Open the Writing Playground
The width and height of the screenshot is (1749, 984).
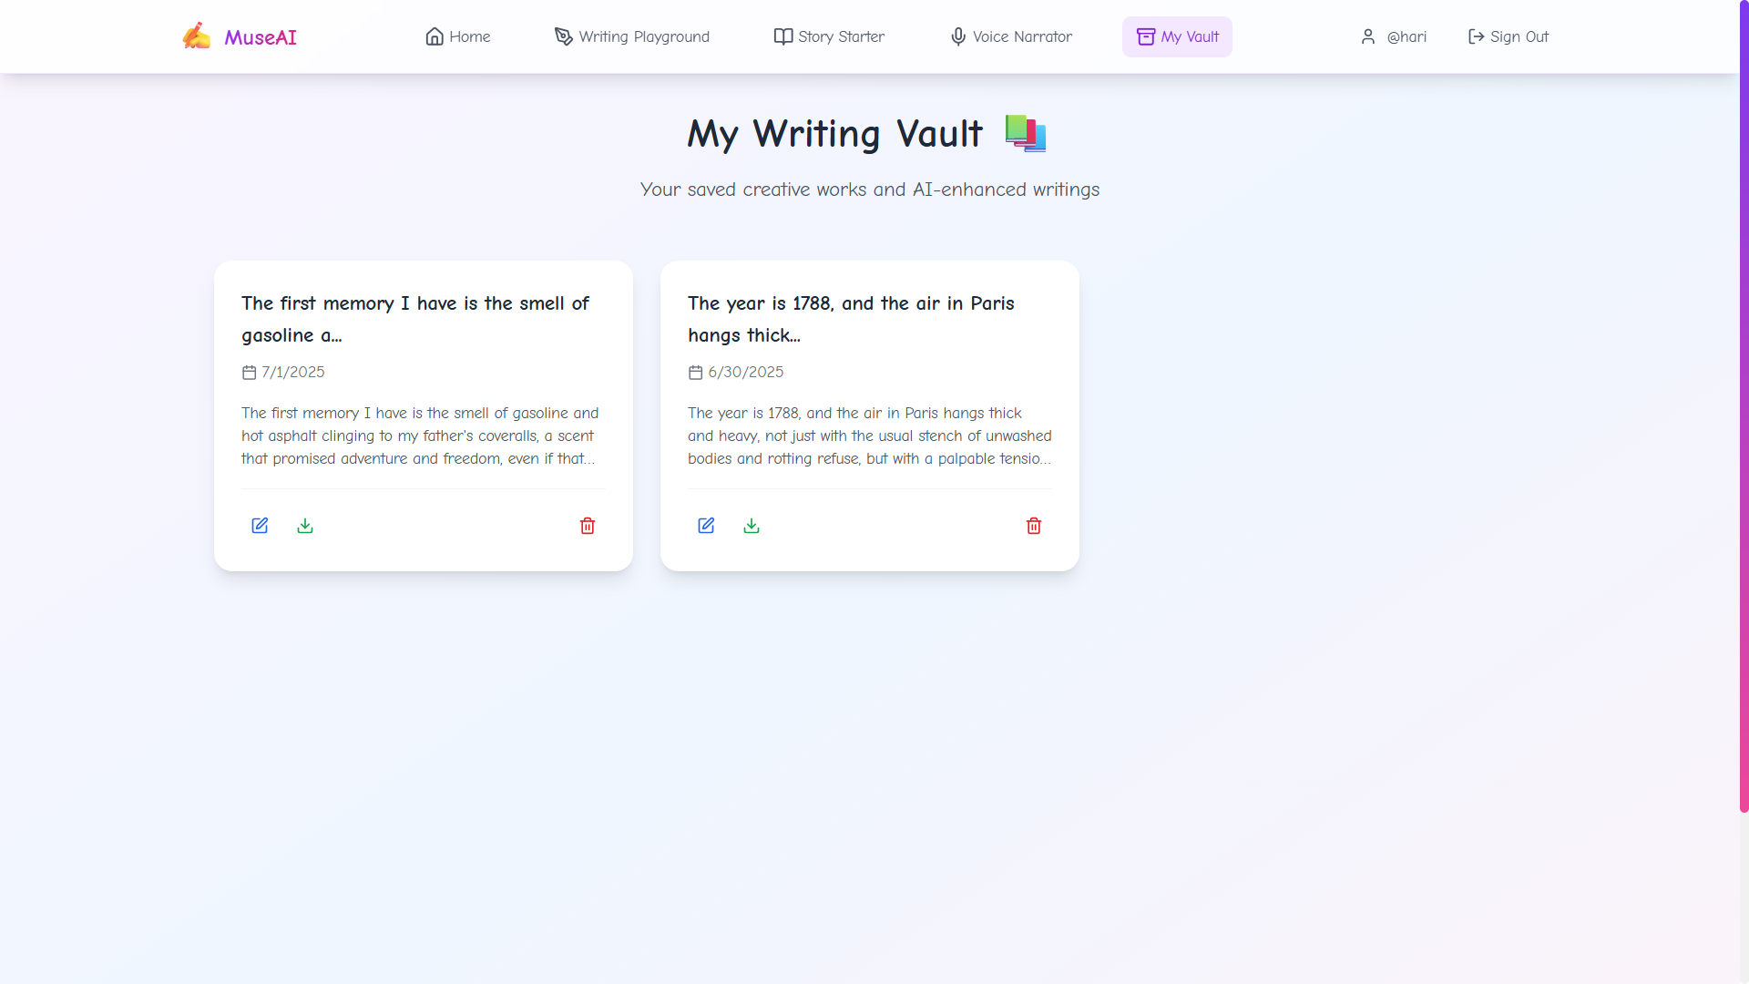pyautogui.click(x=632, y=36)
